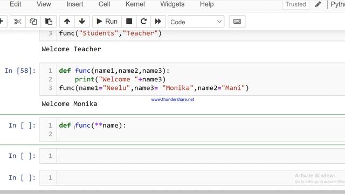Move selected cell up arrow

click(67, 22)
